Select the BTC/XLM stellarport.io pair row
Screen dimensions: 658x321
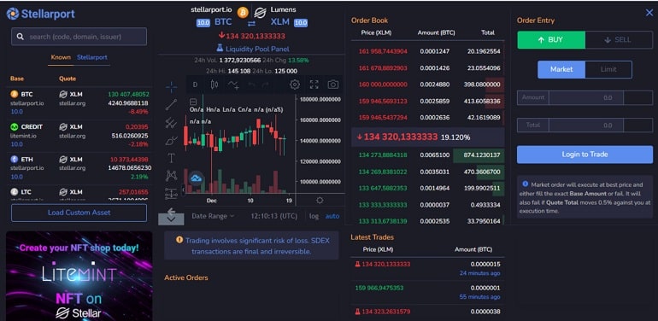tap(79, 103)
